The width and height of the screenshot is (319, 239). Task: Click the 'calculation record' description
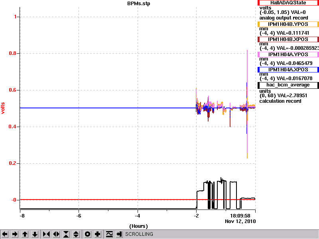(280, 101)
